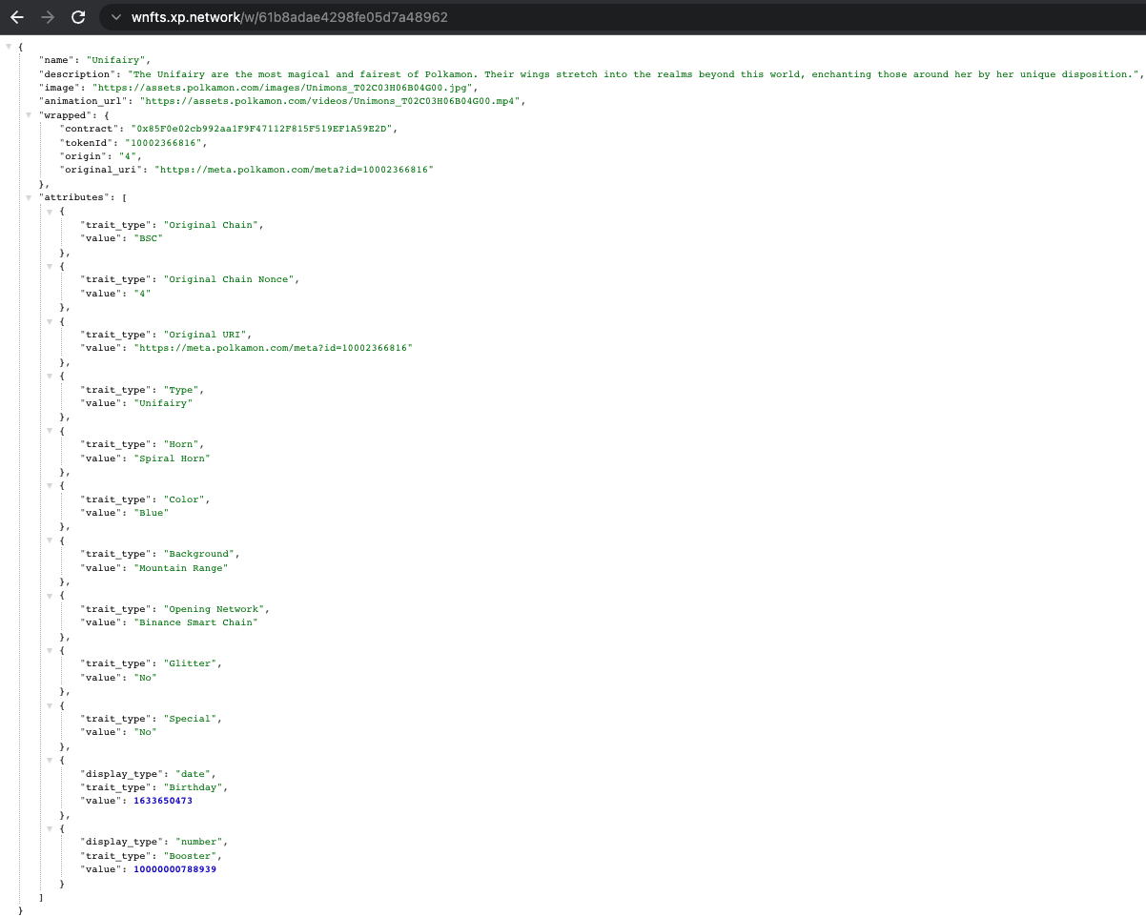Collapse the Glitter attribute object
Image resolution: width=1146 pixels, height=917 pixels.
(51, 649)
